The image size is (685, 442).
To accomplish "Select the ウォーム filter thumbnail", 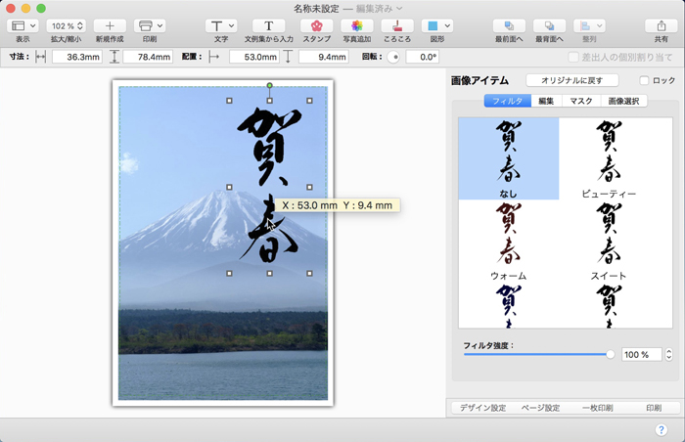I will [x=508, y=240].
